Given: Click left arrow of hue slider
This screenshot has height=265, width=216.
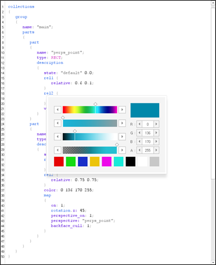Looking at the screenshot, I should tap(57, 110).
